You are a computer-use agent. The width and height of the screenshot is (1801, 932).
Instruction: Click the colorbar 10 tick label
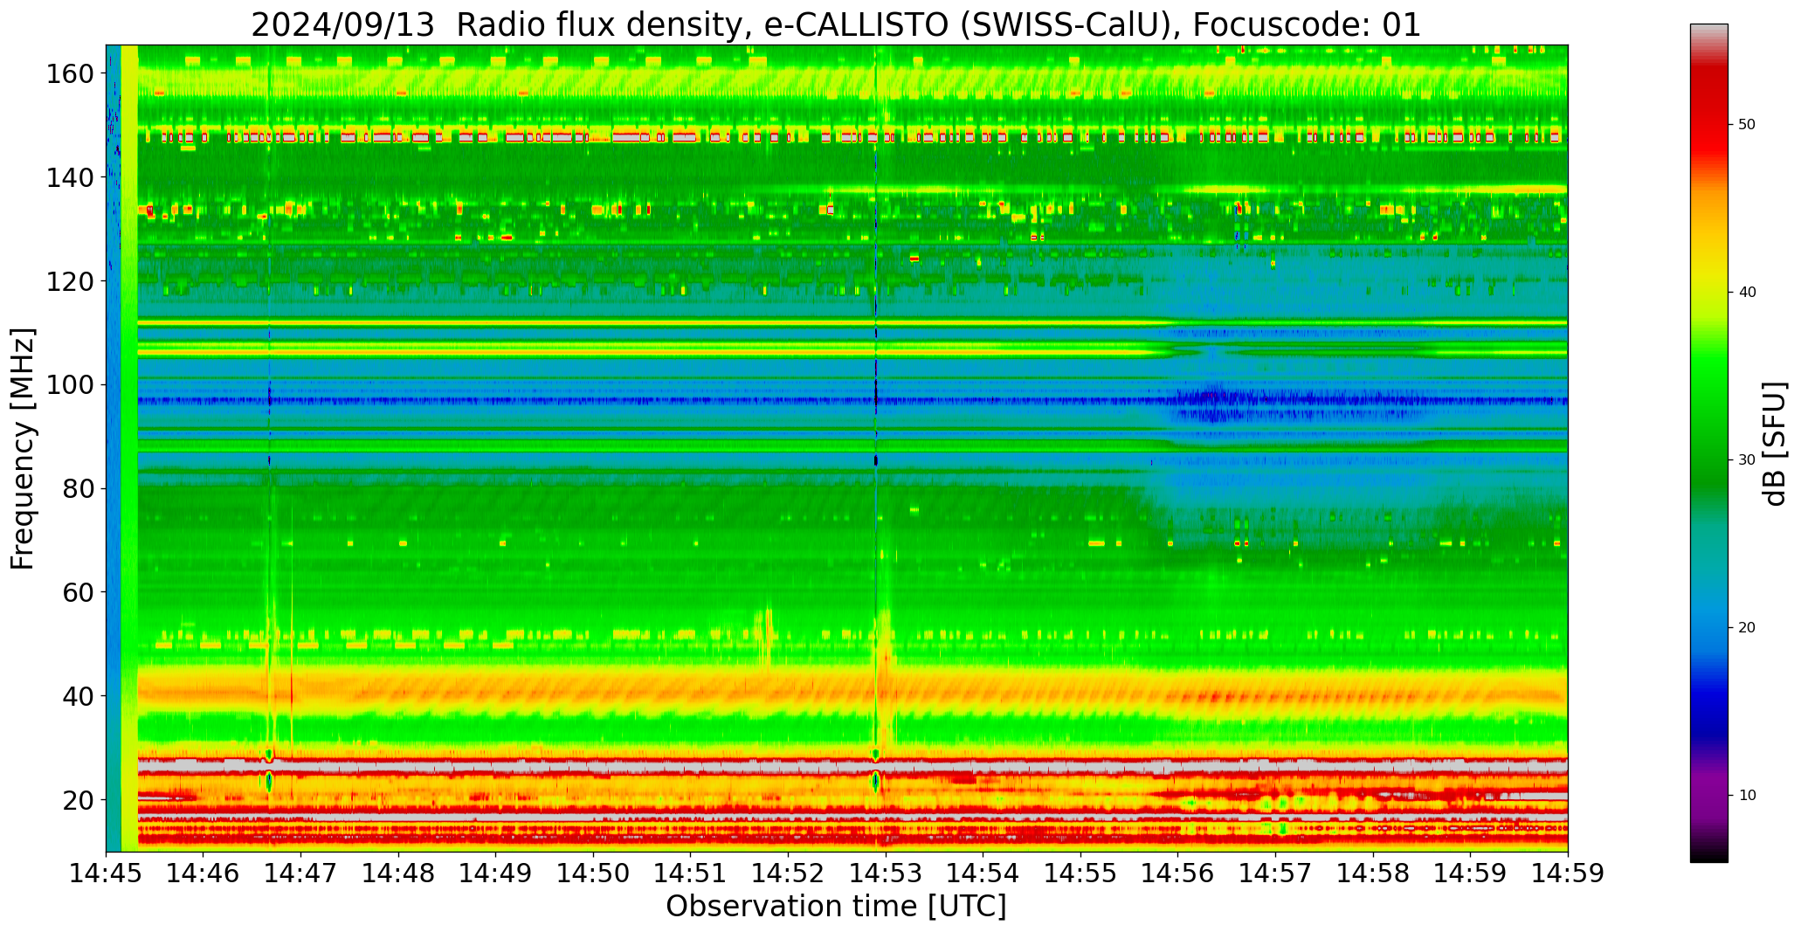click(x=1747, y=796)
